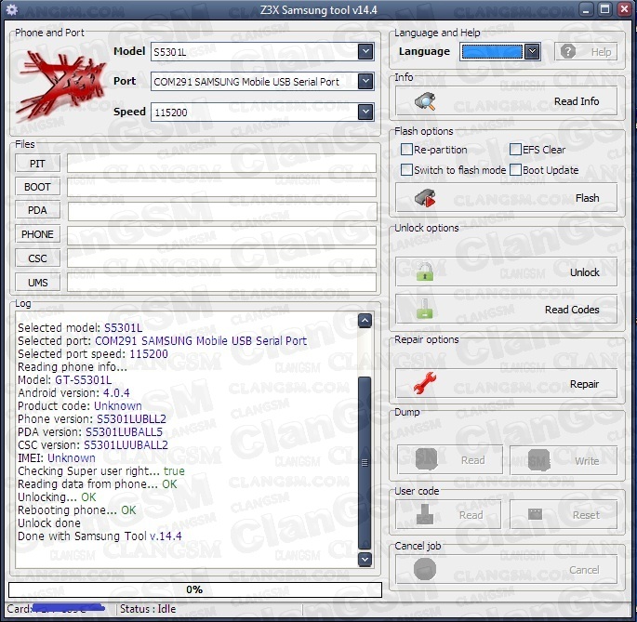637x622 pixels.
Task: Click log line 'PDA version: S5301LUBALL5'
Action: click(x=90, y=431)
